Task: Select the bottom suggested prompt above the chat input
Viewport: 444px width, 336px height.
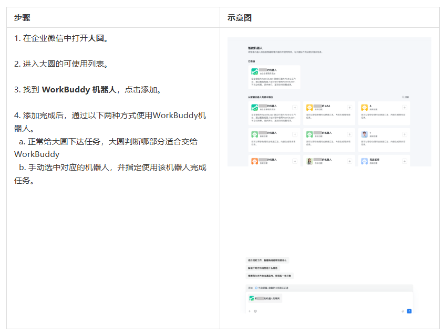Action: coord(270,276)
